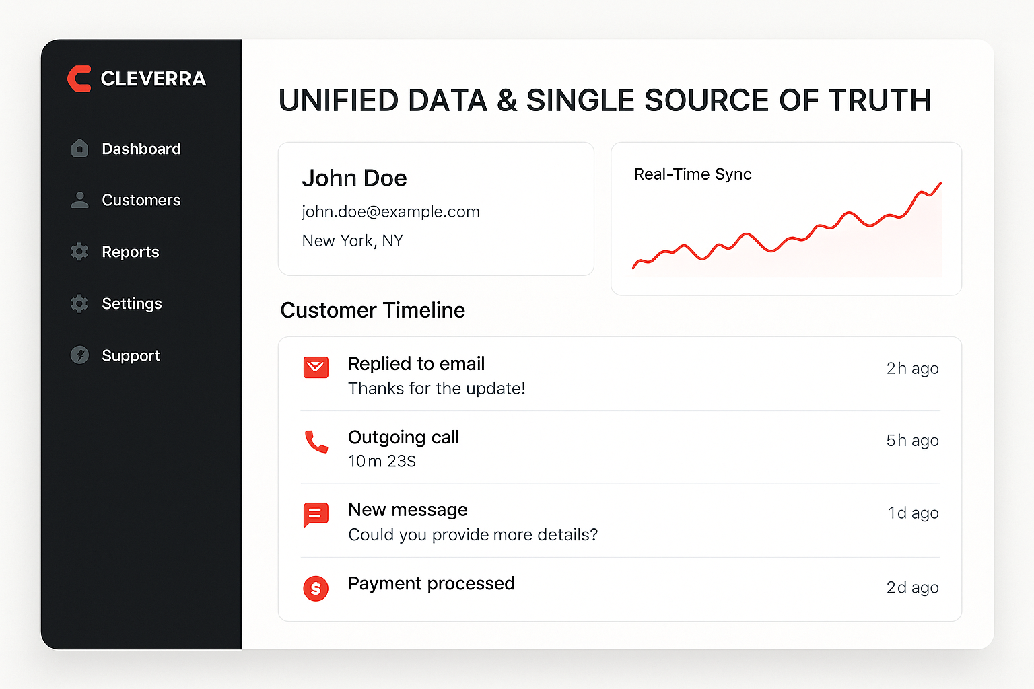Open the Replied to email entry

tap(417, 364)
